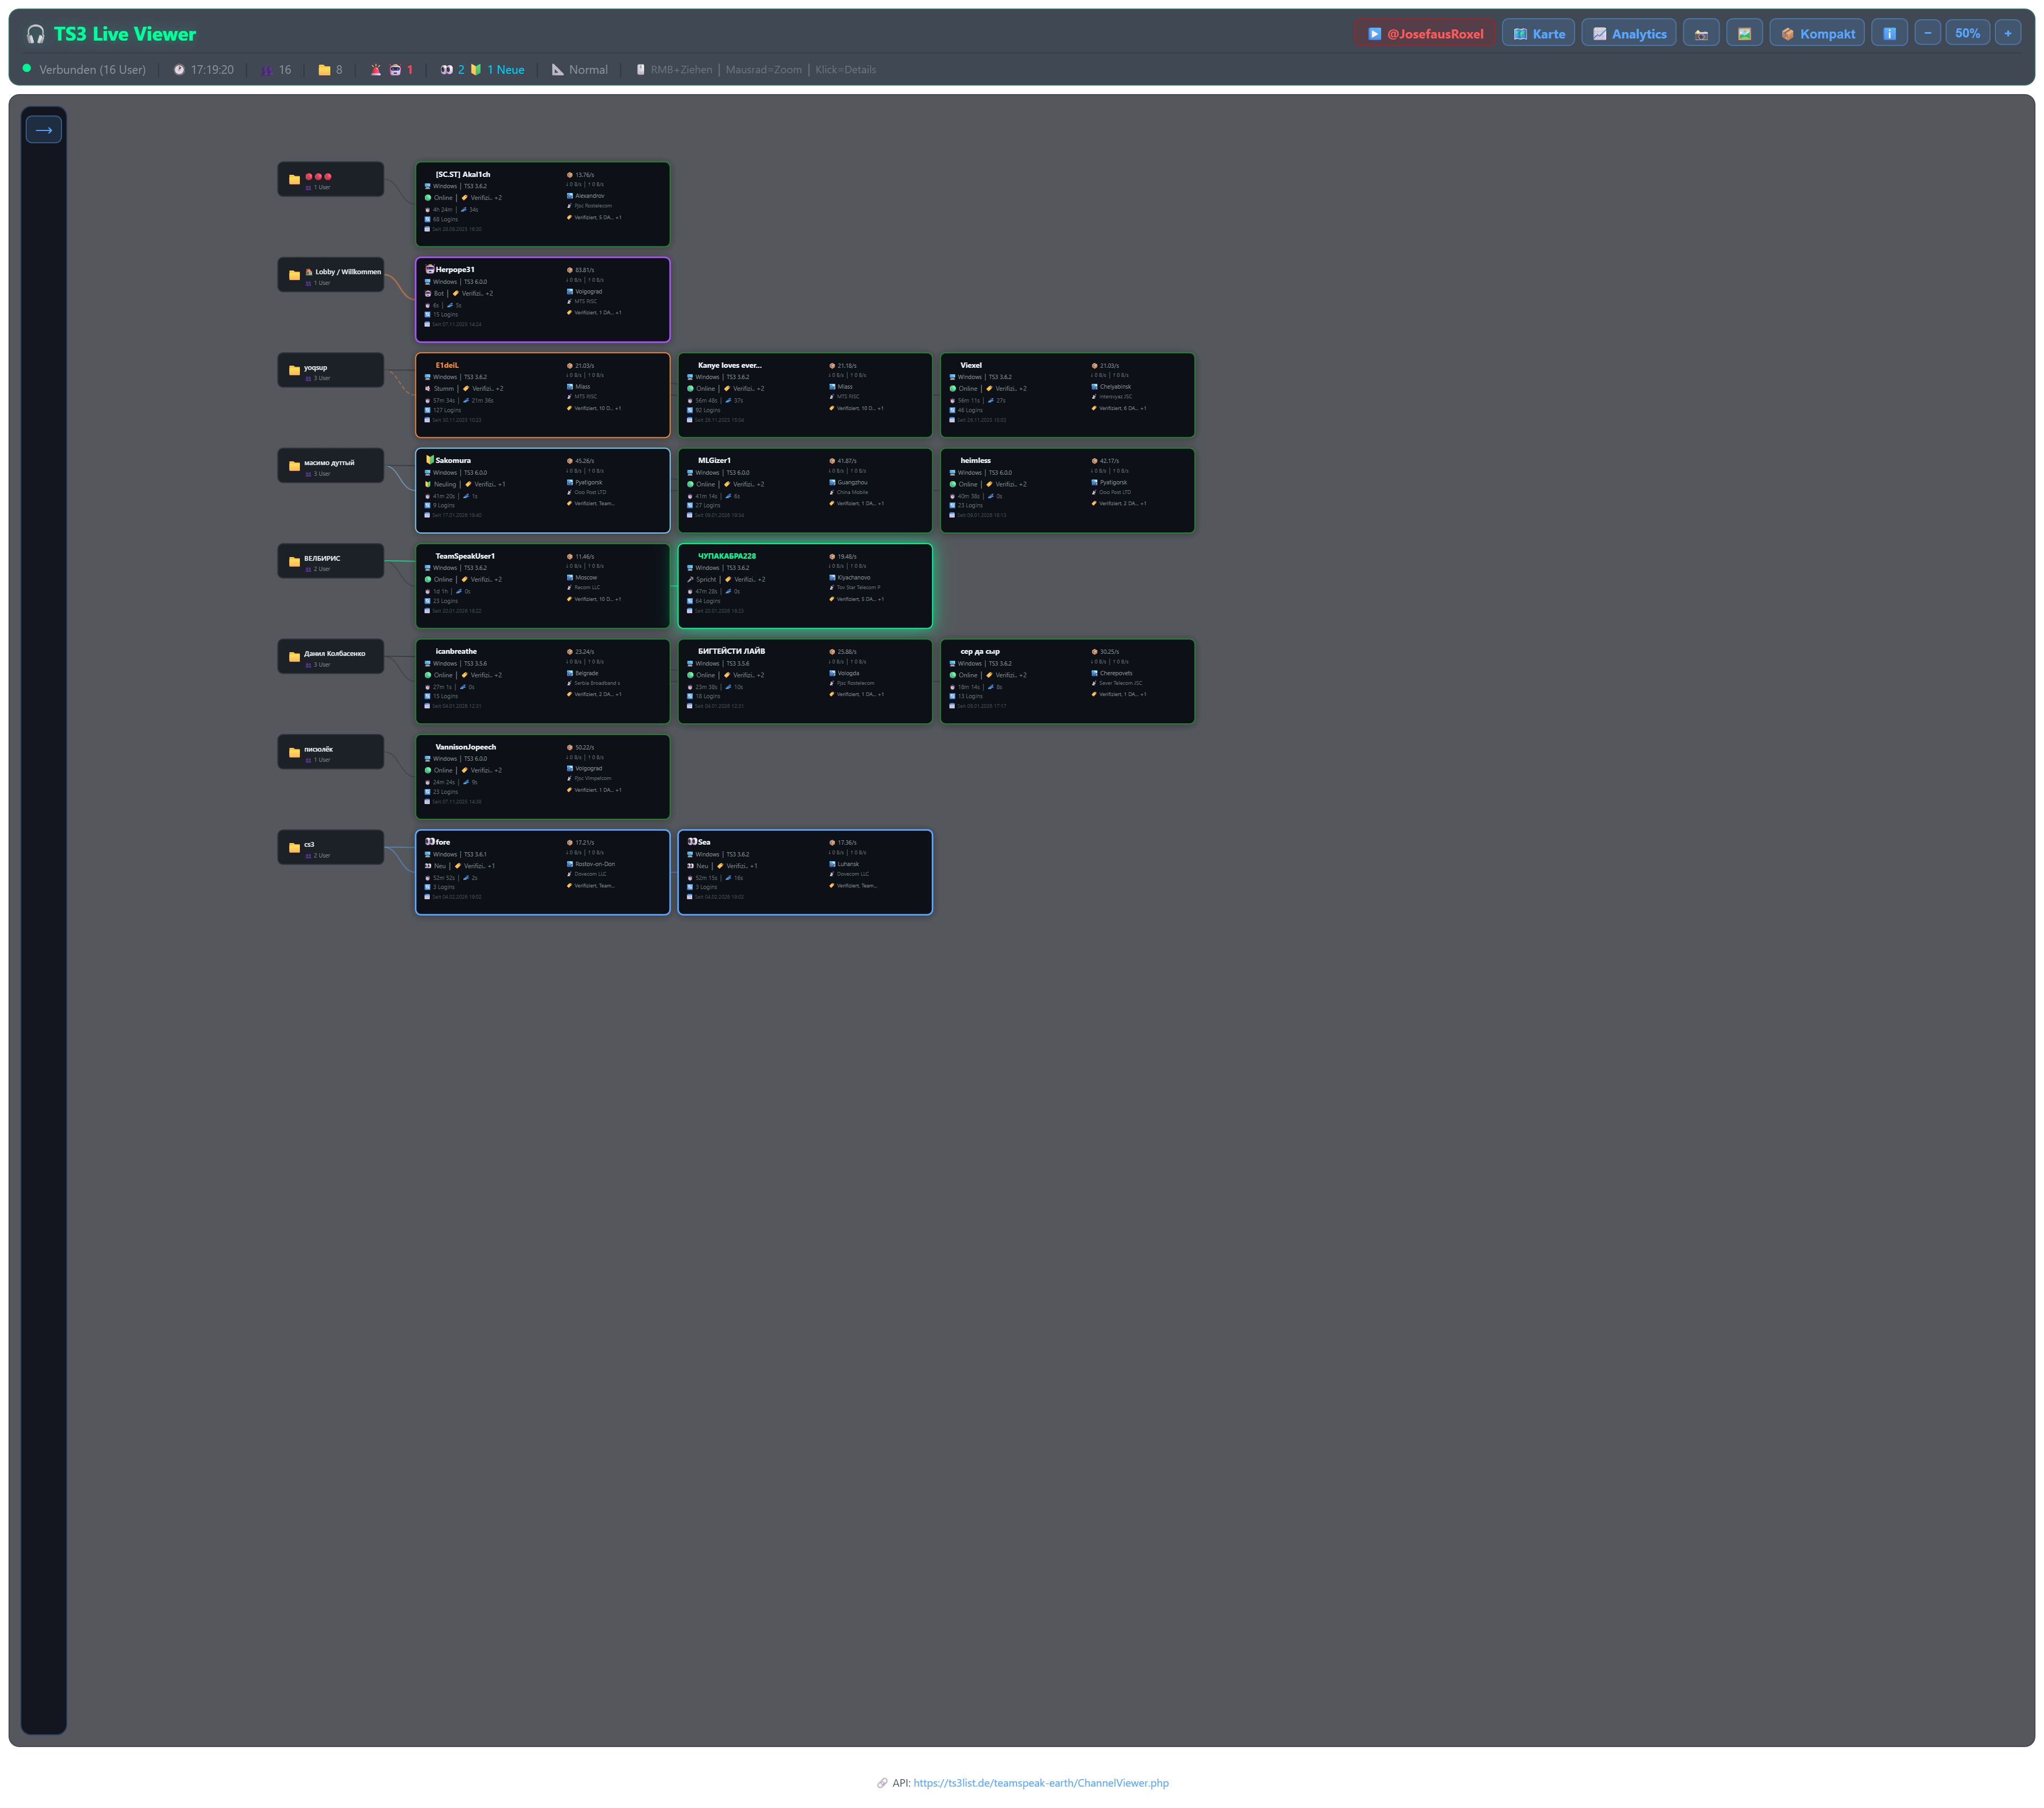The width and height of the screenshot is (2044, 1808).
Task: Toggle the Normal layout mode indicator
Action: tap(579, 70)
